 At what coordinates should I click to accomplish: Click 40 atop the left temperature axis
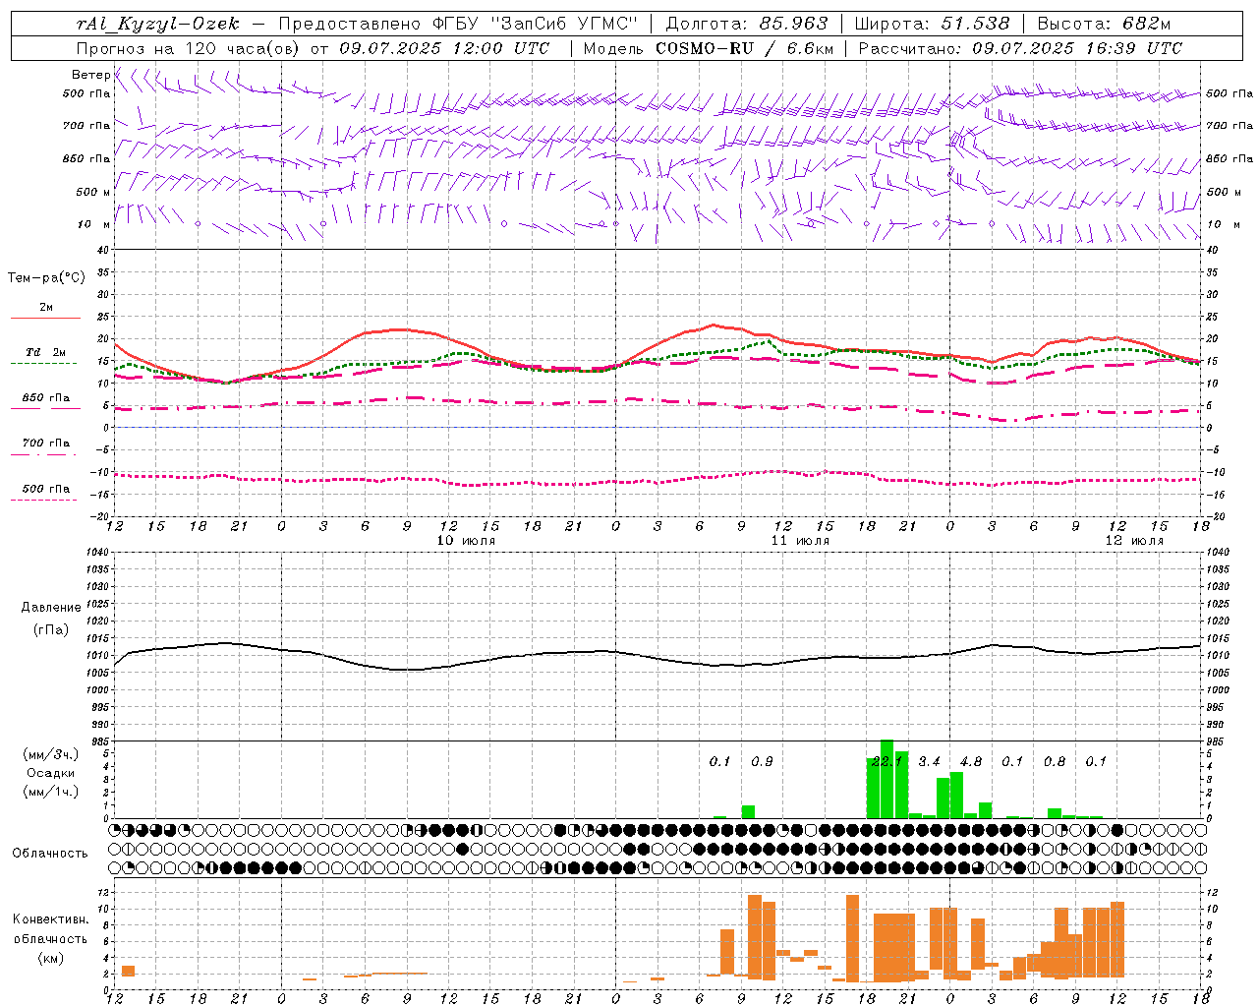coord(103,251)
